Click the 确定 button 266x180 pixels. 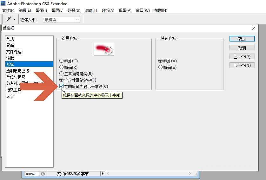242,39
